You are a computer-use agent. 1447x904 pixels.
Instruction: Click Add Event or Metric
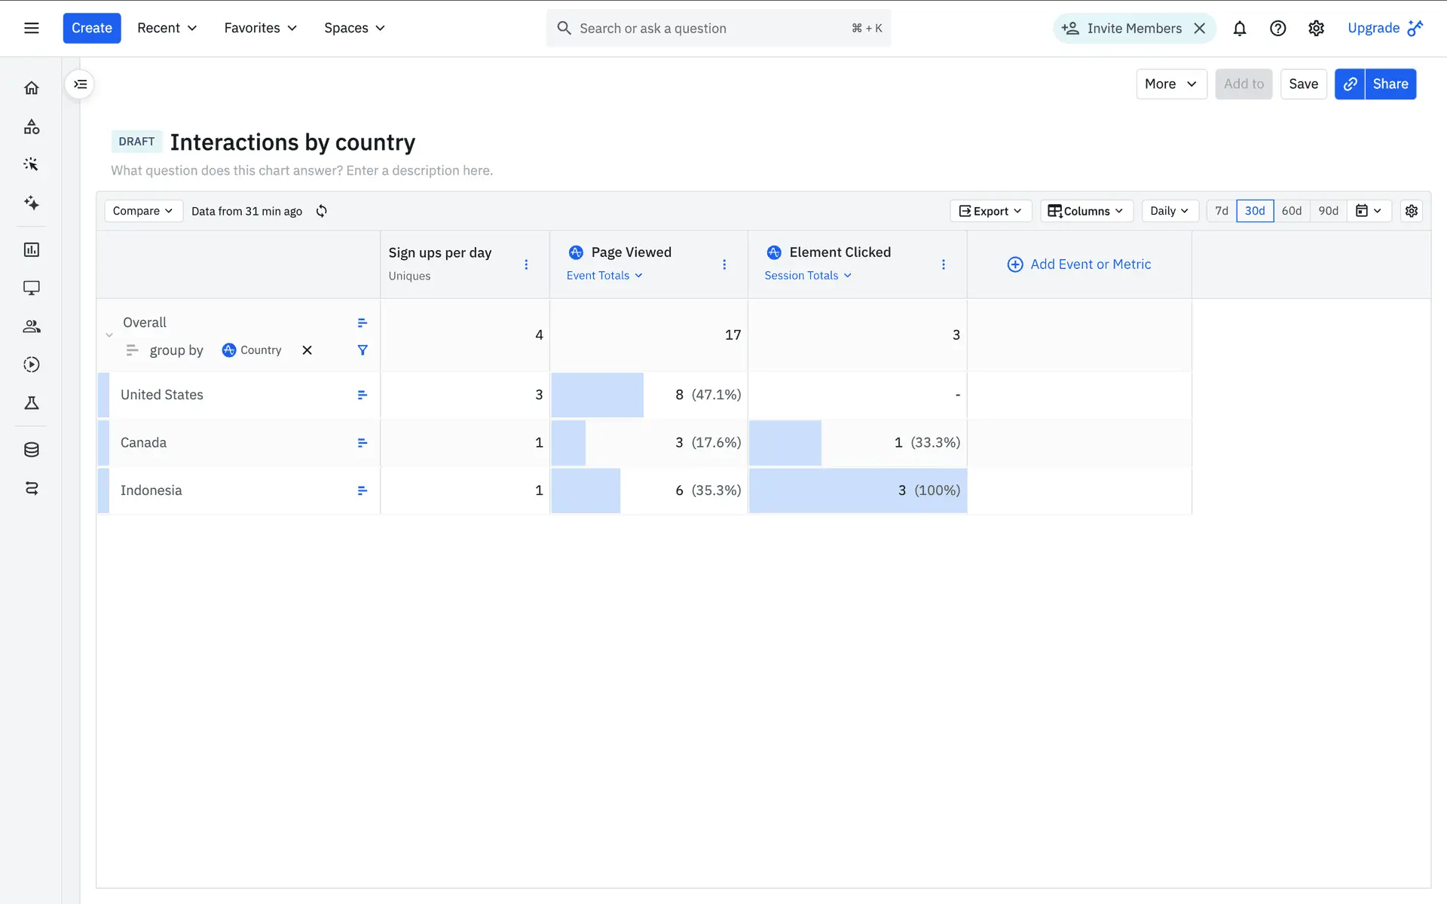[x=1079, y=264]
